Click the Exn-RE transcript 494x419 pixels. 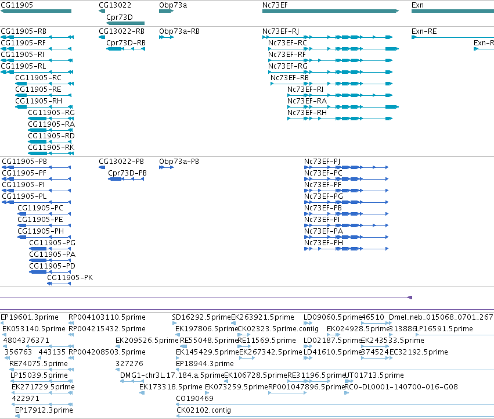[453, 37]
